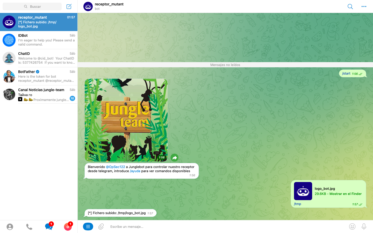
Task: Open the Chats tab with badge
Action: pyautogui.click(x=48, y=227)
